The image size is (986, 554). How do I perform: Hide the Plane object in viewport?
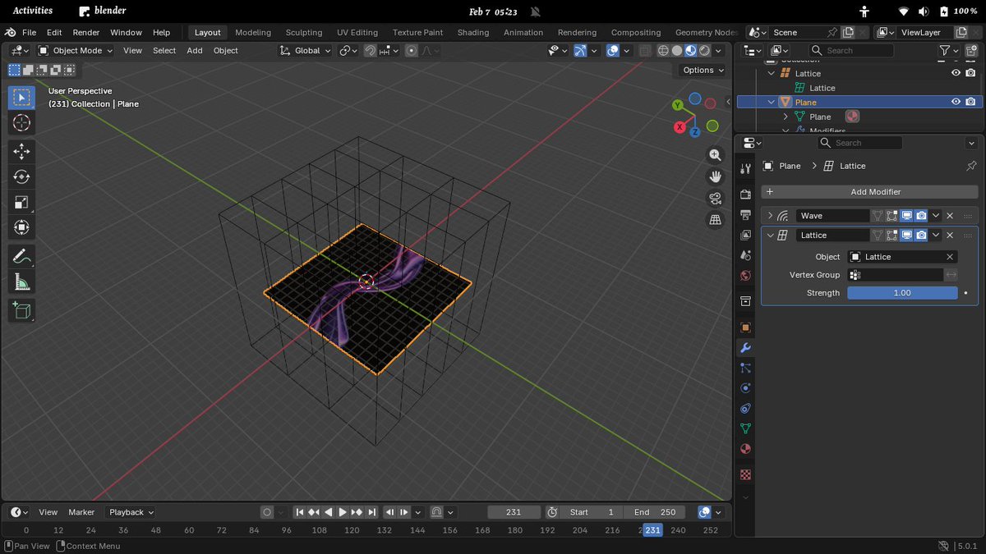pyautogui.click(x=956, y=102)
